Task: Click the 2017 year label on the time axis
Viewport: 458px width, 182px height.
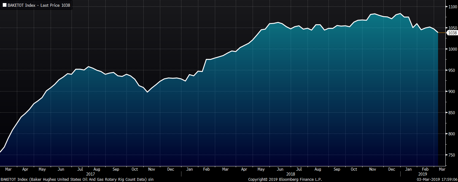Action: (91, 174)
